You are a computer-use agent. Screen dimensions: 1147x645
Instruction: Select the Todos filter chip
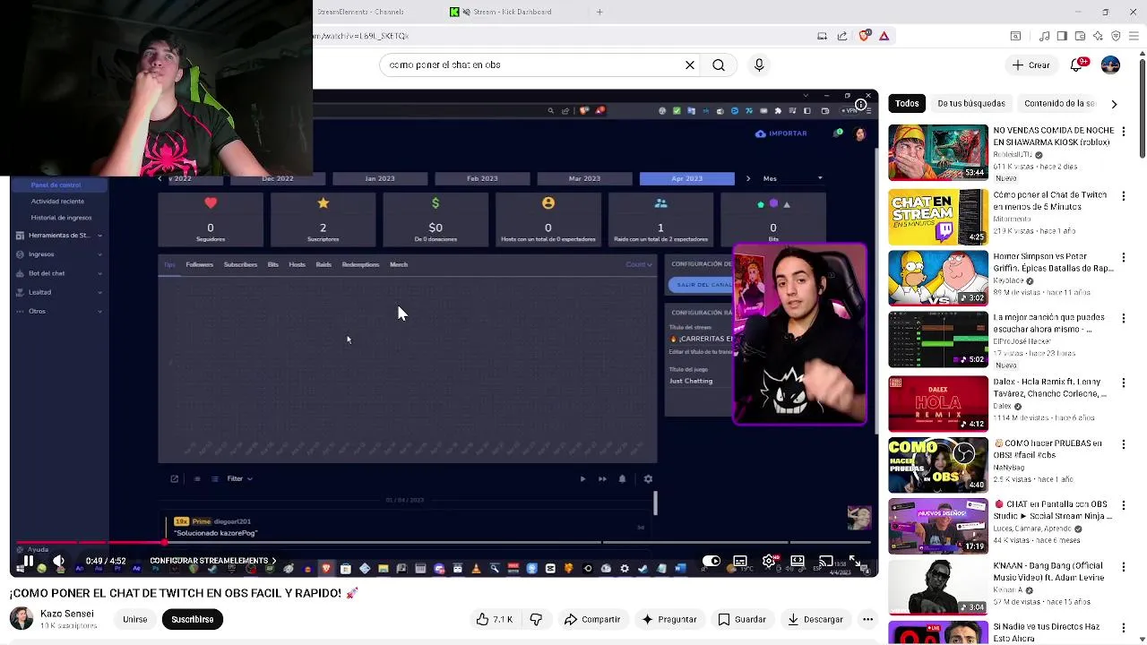click(907, 103)
